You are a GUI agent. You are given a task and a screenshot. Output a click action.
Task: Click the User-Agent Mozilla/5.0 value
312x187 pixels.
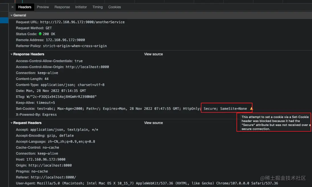pos(157,183)
